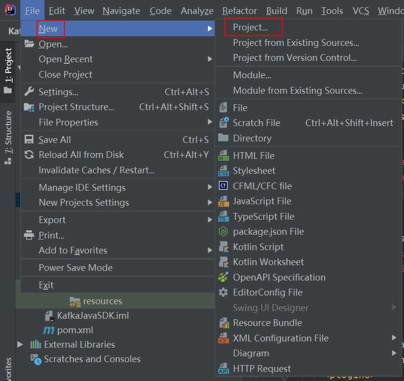Image resolution: width=404 pixels, height=381 pixels.
Task: Select Invalidate Caches / Restart...
Action: coord(117,170)
